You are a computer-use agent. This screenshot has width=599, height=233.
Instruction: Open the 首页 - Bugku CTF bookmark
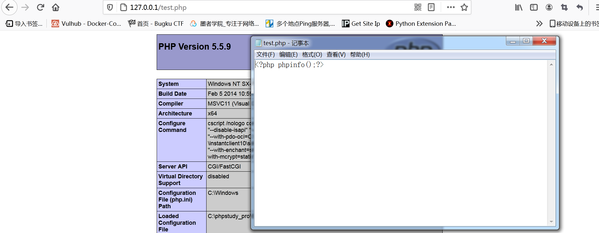pos(156,24)
